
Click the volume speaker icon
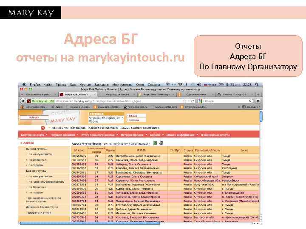point(199,84)
